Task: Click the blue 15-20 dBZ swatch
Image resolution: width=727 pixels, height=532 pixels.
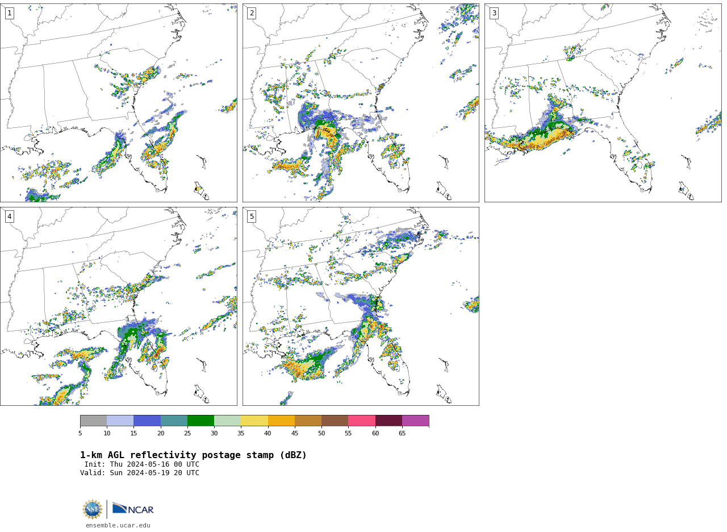Action: point(147,421)
